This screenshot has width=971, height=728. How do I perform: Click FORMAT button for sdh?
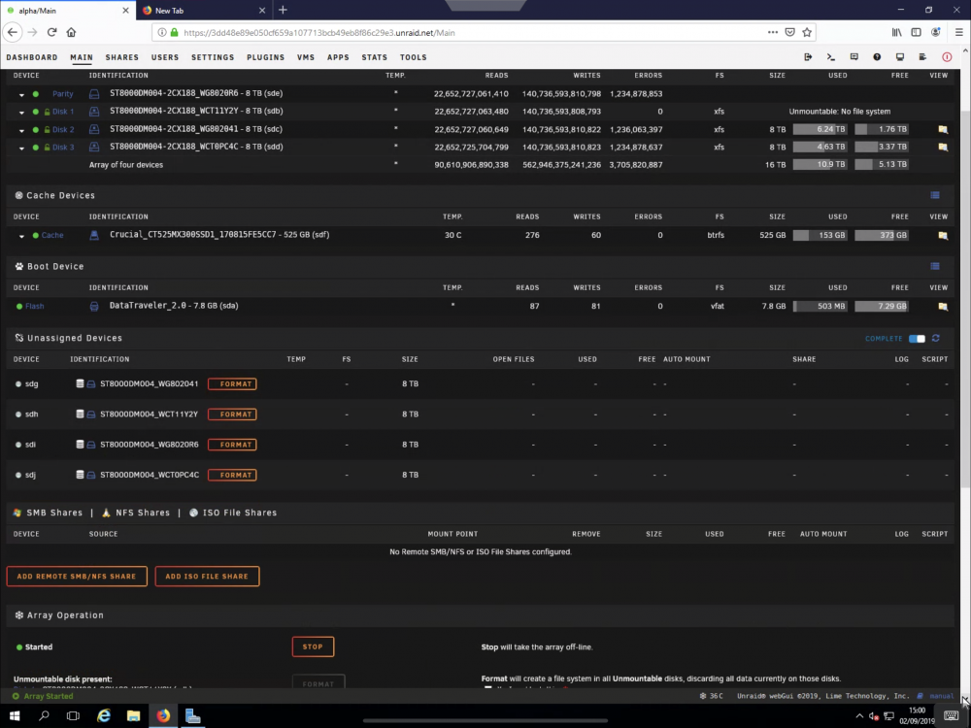point(232,414)
